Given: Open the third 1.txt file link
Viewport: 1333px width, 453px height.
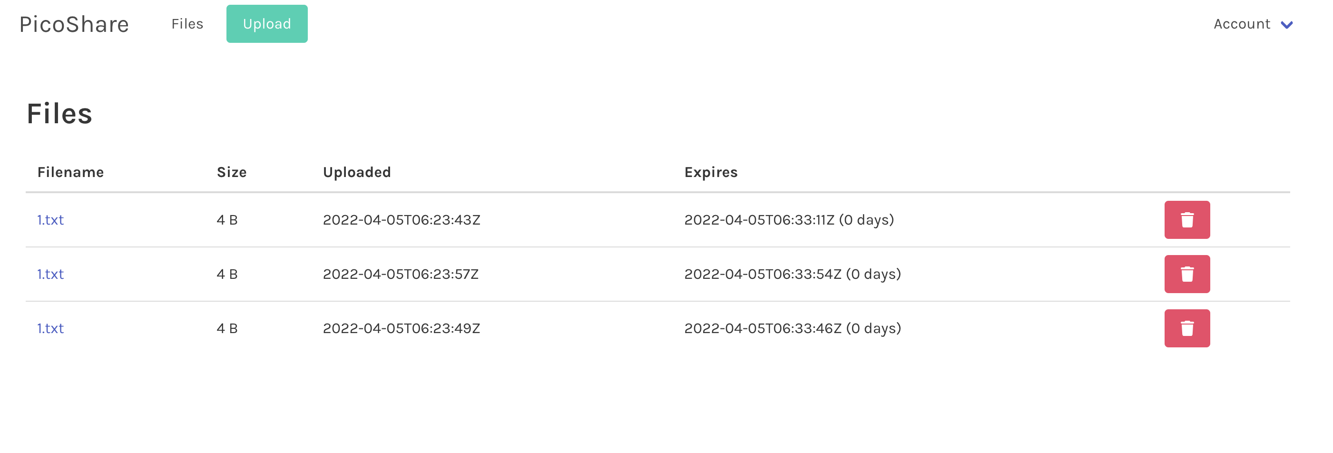Looking at the screenshot, I should click(x=49, y=328).
